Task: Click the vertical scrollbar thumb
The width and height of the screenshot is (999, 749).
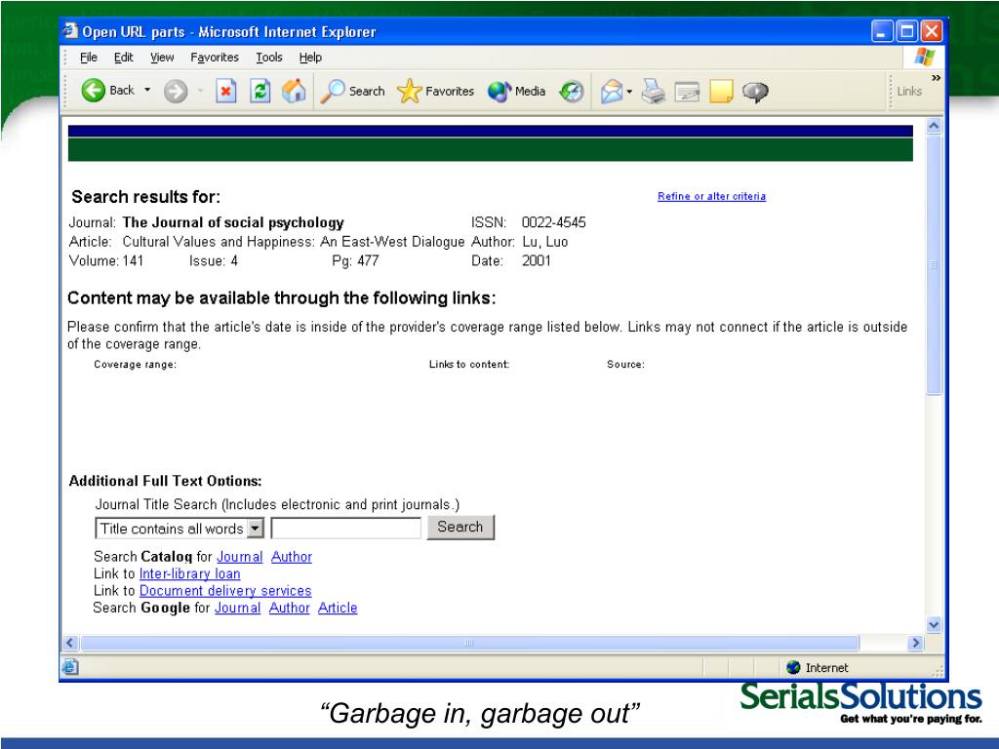Action: [934, 264]
